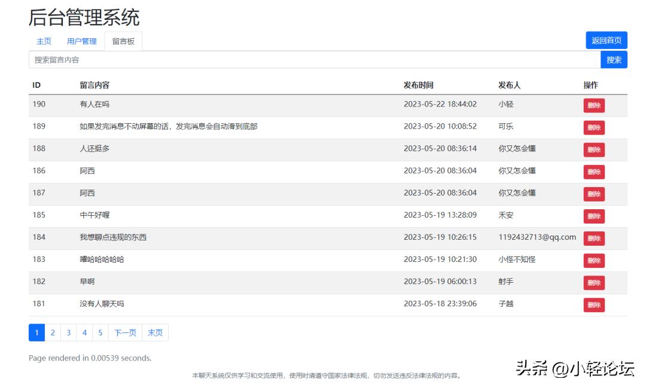
Task: Select page 1 in the pagination bar
Action: click(x=37, y=332)
